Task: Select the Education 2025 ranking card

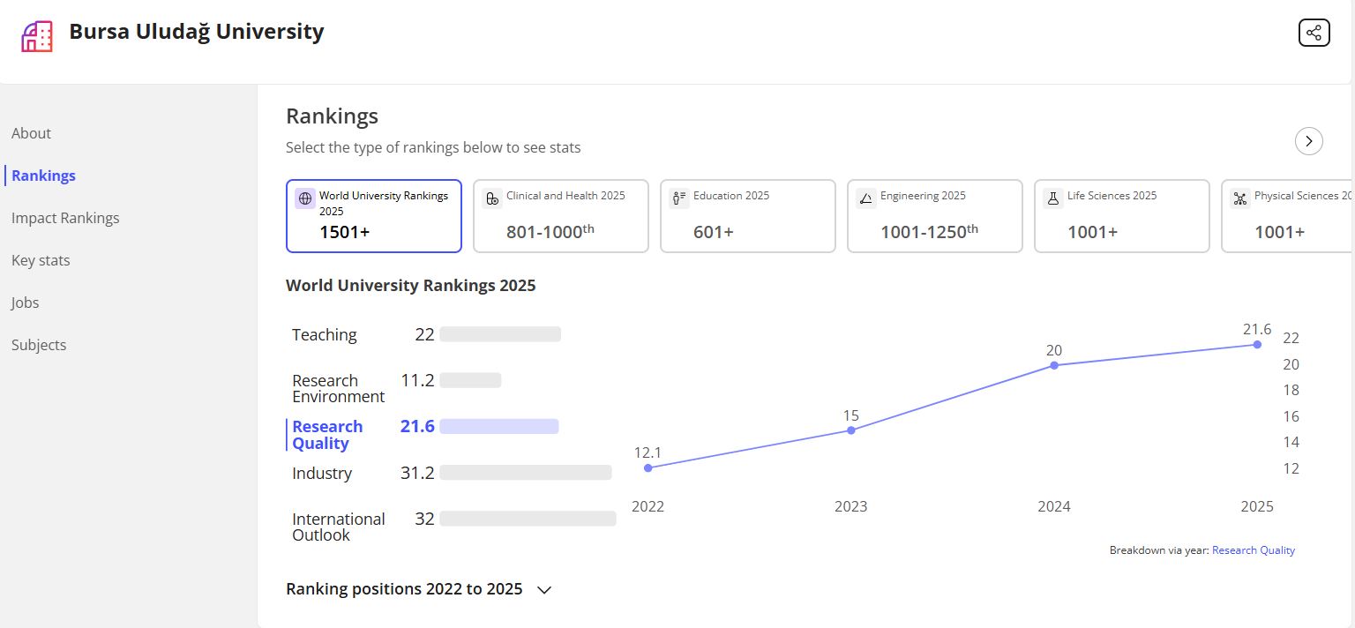Action: click(x=748, y=216)
